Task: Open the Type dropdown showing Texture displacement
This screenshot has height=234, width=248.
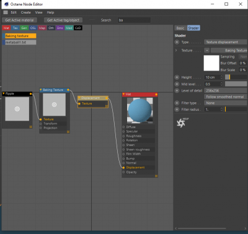Action: coord(226,42)
